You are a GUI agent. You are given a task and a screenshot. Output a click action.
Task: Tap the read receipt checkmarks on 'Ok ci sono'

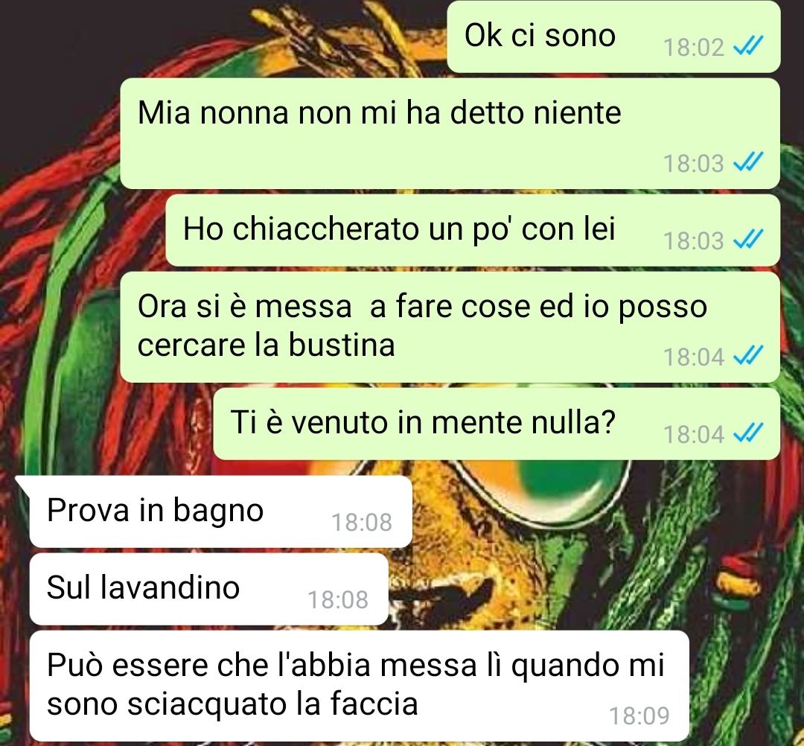(749, 46)
